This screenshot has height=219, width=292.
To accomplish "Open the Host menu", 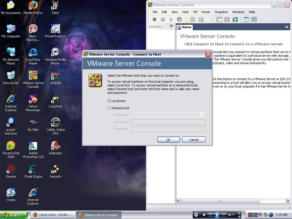I will [x=185, y=12].
